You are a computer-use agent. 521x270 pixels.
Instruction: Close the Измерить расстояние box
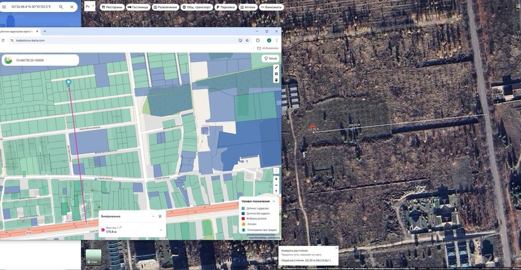336,248
